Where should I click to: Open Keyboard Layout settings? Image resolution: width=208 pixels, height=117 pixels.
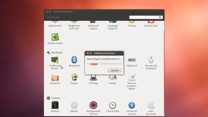(93, 25)
